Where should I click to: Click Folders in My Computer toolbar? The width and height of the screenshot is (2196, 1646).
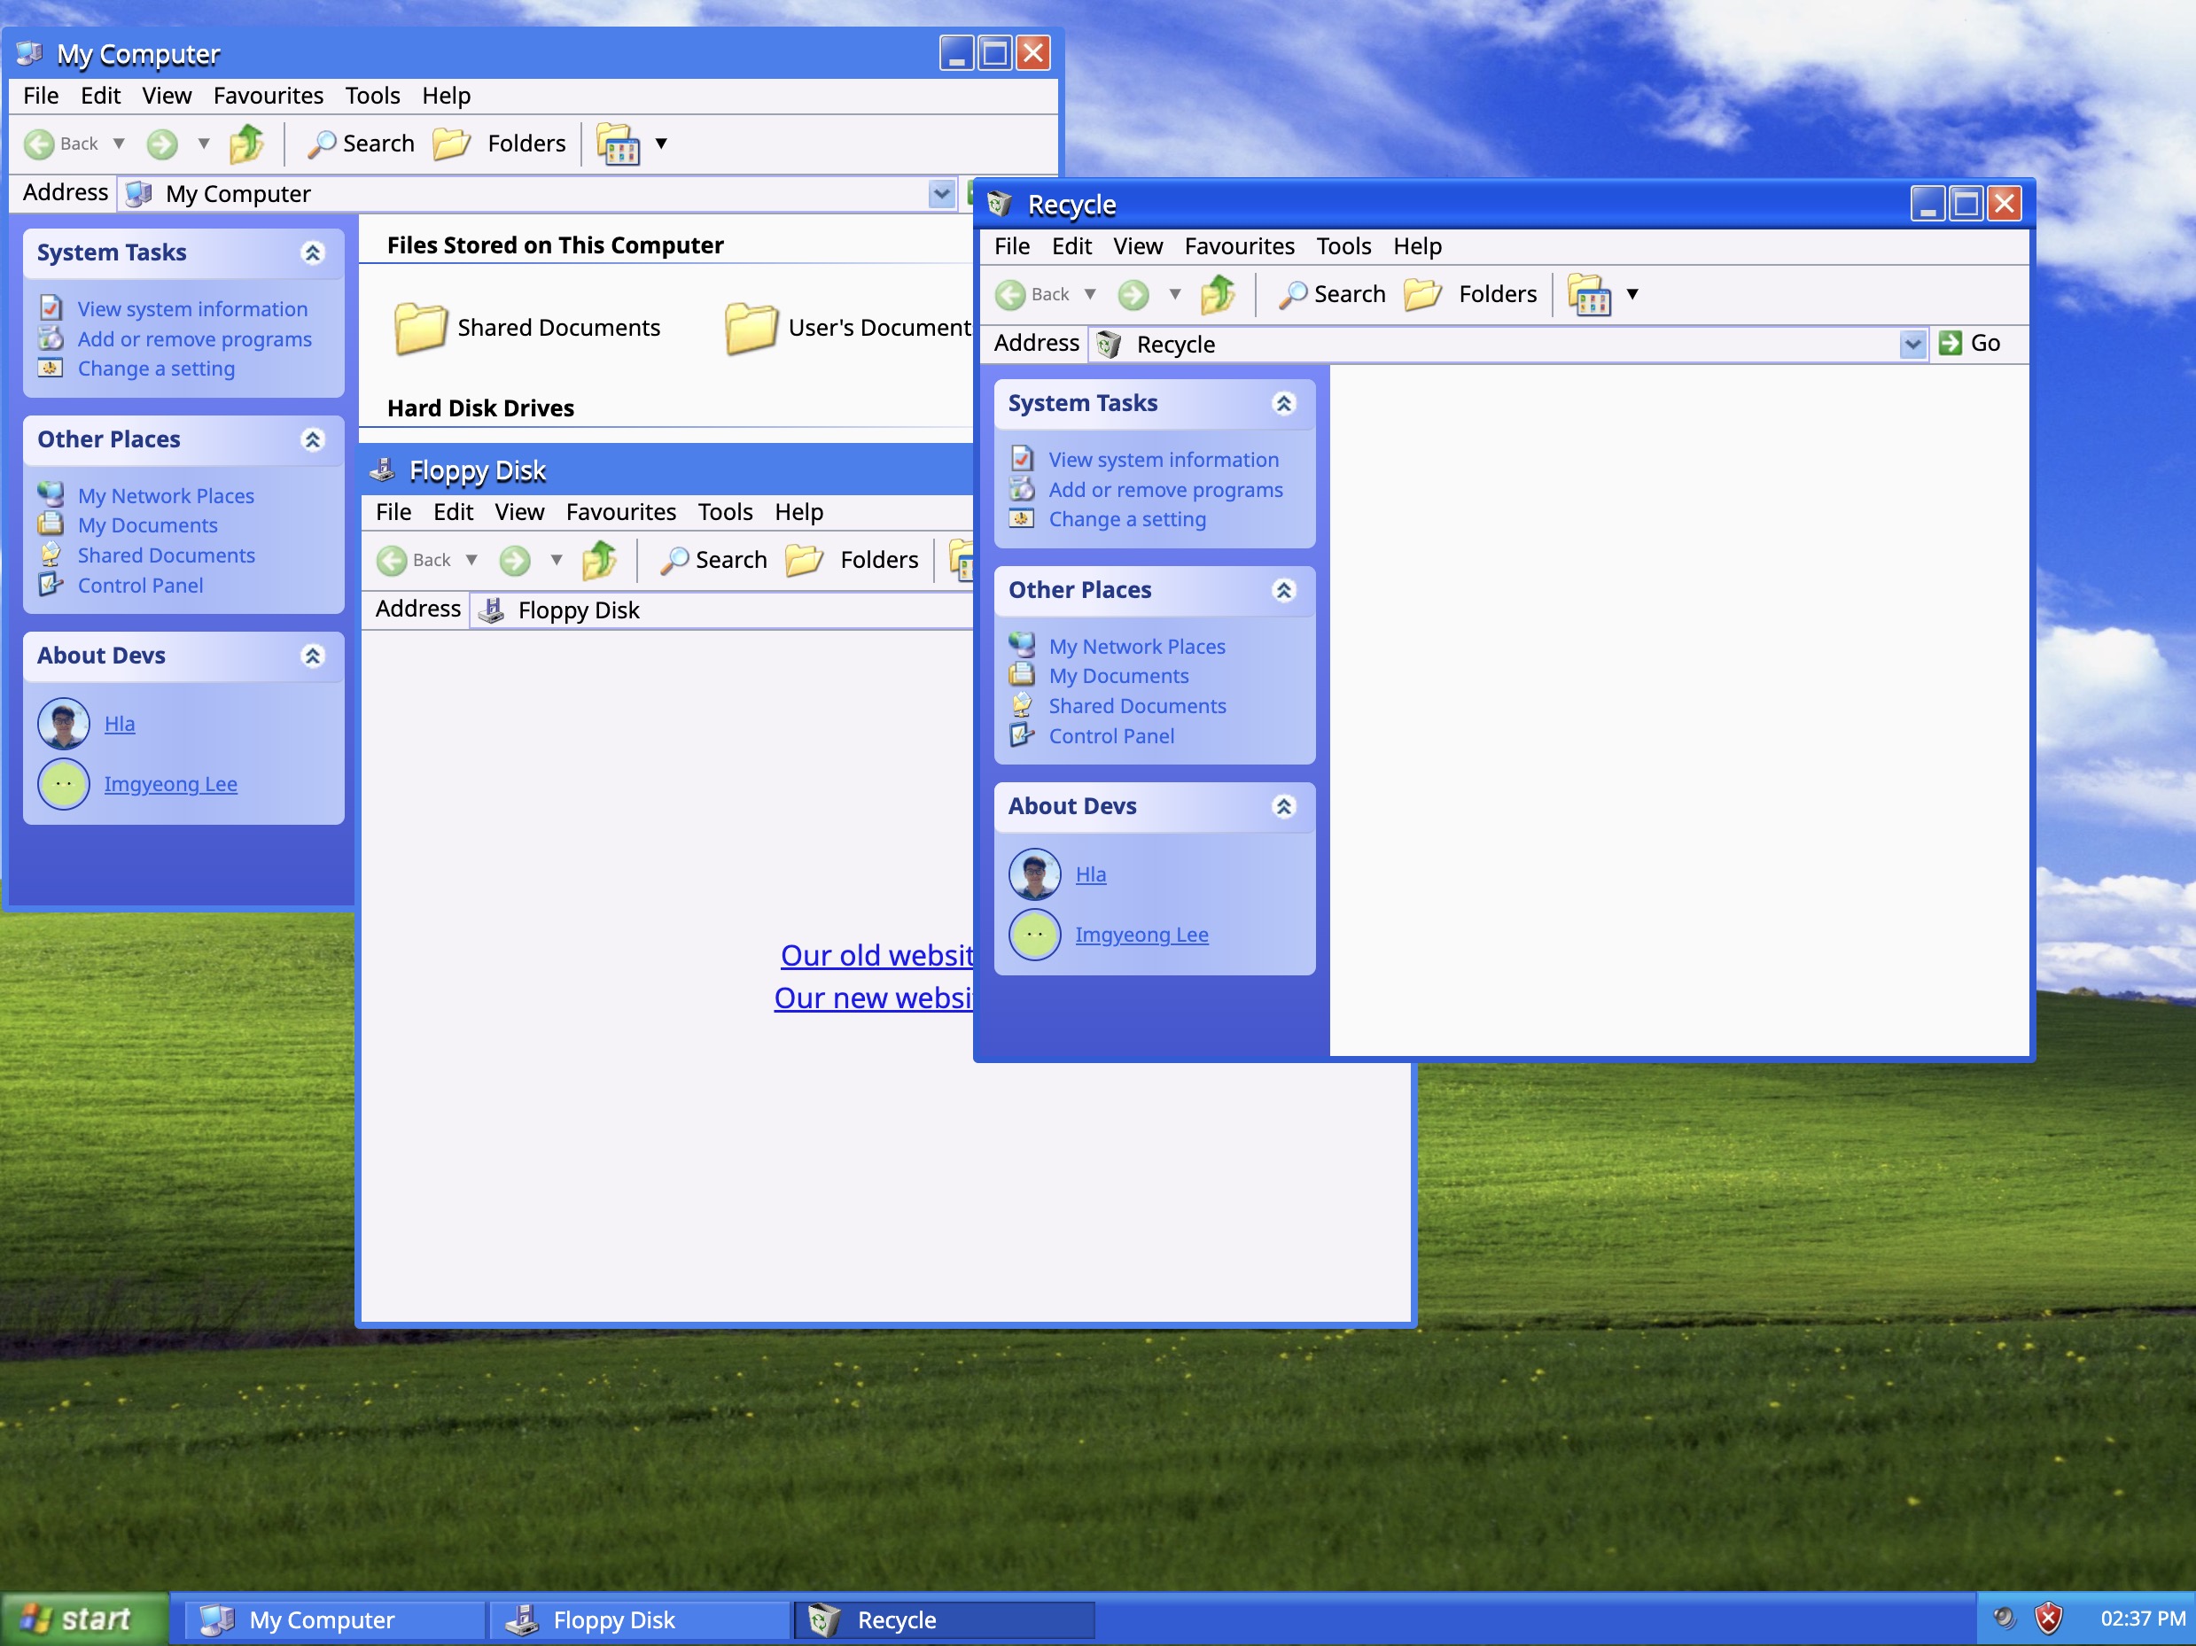pyautogui.click(x=501, y=144)
